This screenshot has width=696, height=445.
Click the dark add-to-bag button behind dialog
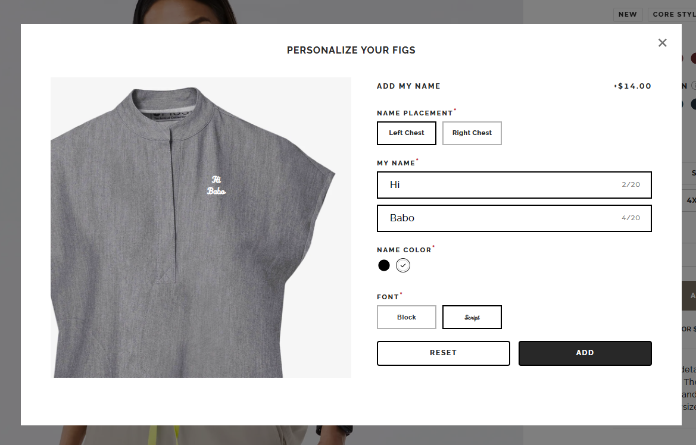pos(689,296)
